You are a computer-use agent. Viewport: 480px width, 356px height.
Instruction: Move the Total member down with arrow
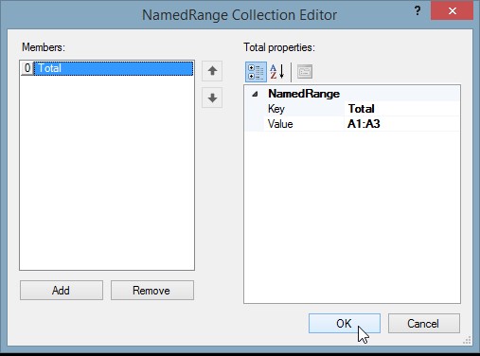point(212,98)
